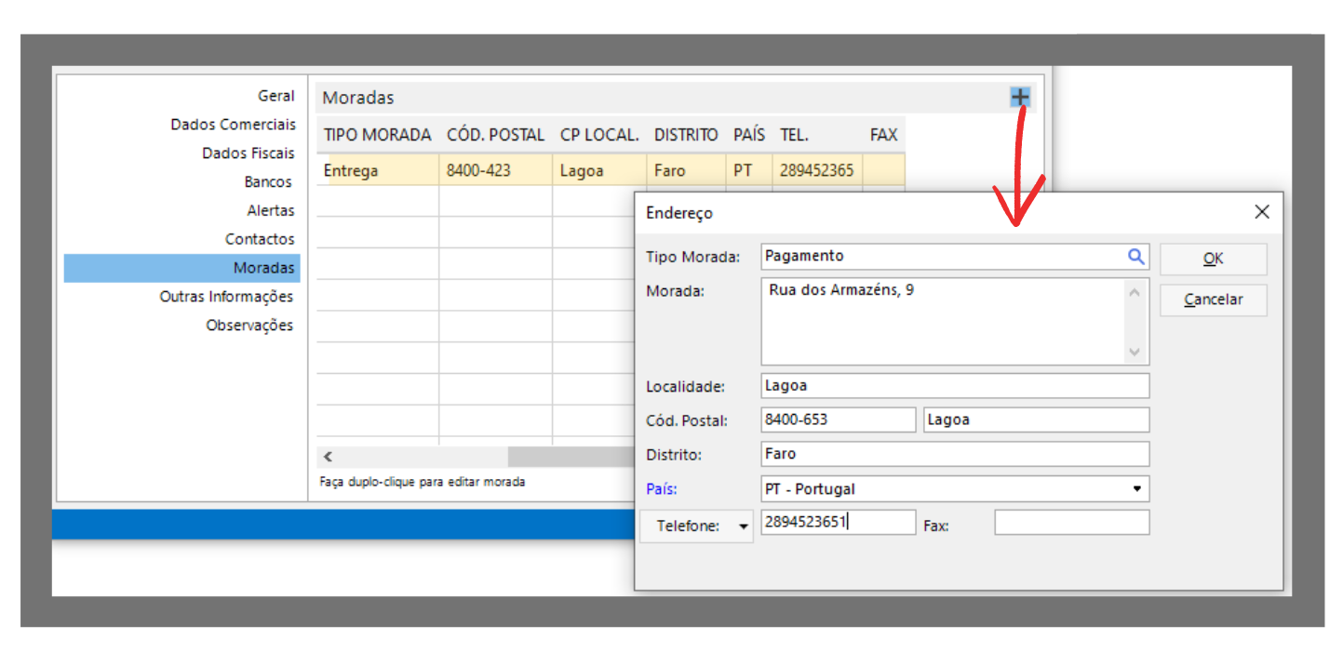
Task: Open the País dropdown list
Action: (1136, 489)
